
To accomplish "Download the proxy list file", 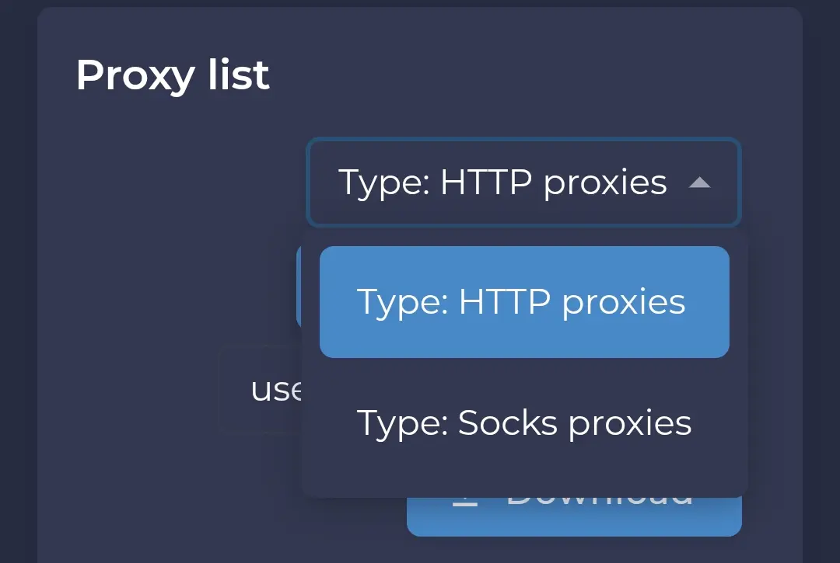I will click(x=574, y=516).
